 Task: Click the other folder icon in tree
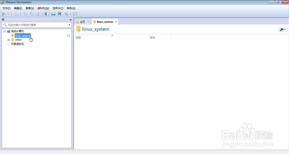[x=12, y=40]
